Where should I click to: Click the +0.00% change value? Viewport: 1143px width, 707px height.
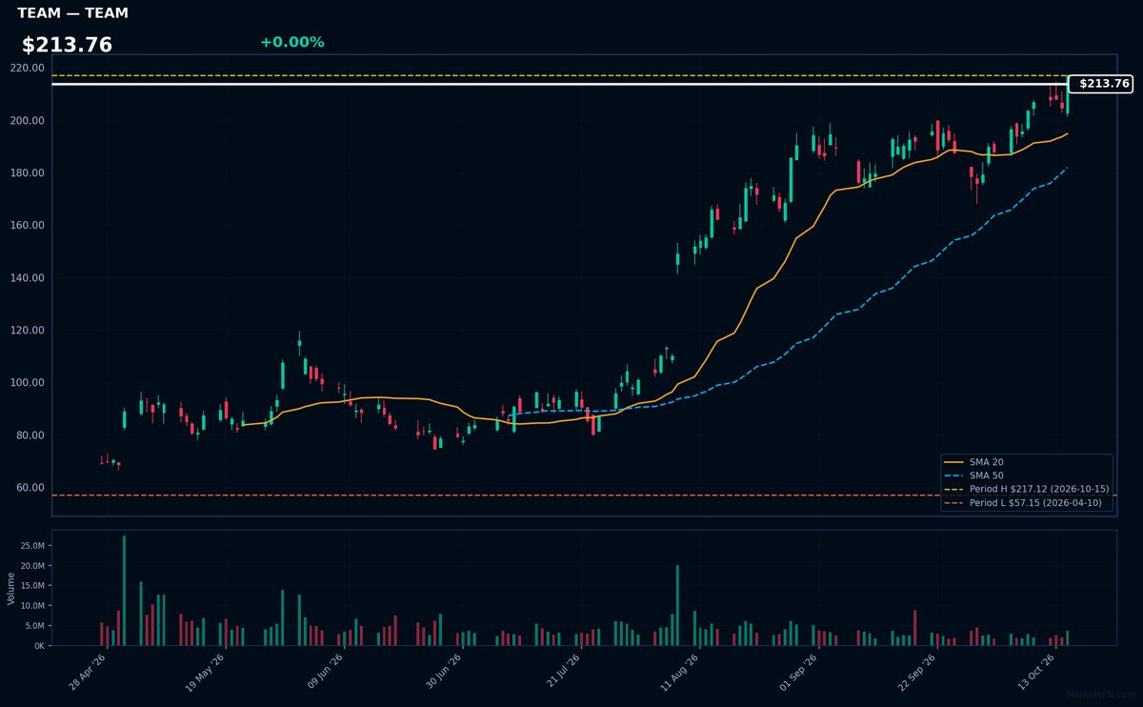tap(291, 42)
